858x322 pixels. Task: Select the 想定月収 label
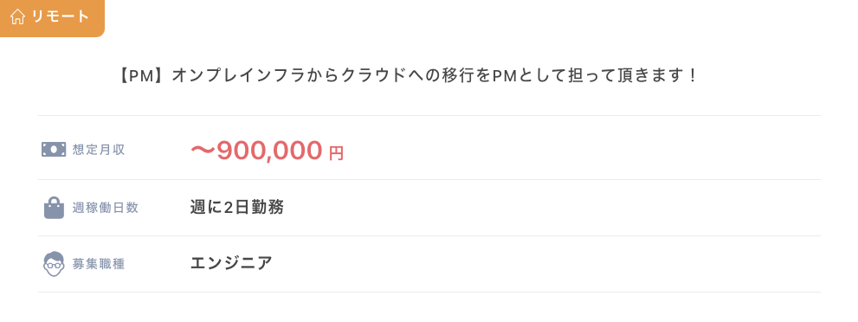click(x=99, y=150)
